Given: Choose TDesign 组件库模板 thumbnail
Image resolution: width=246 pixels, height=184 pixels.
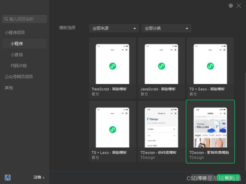Looking at the screenshot, I should [162, 127].
